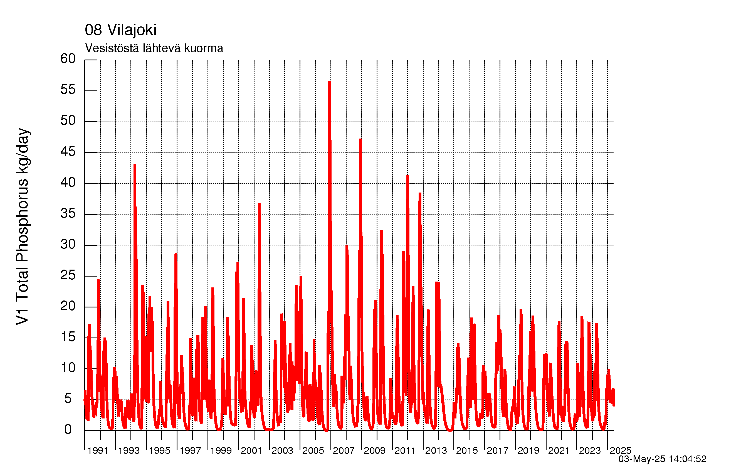Click x-axis year label 1991

pyautogui.click(x=98, y=450)
